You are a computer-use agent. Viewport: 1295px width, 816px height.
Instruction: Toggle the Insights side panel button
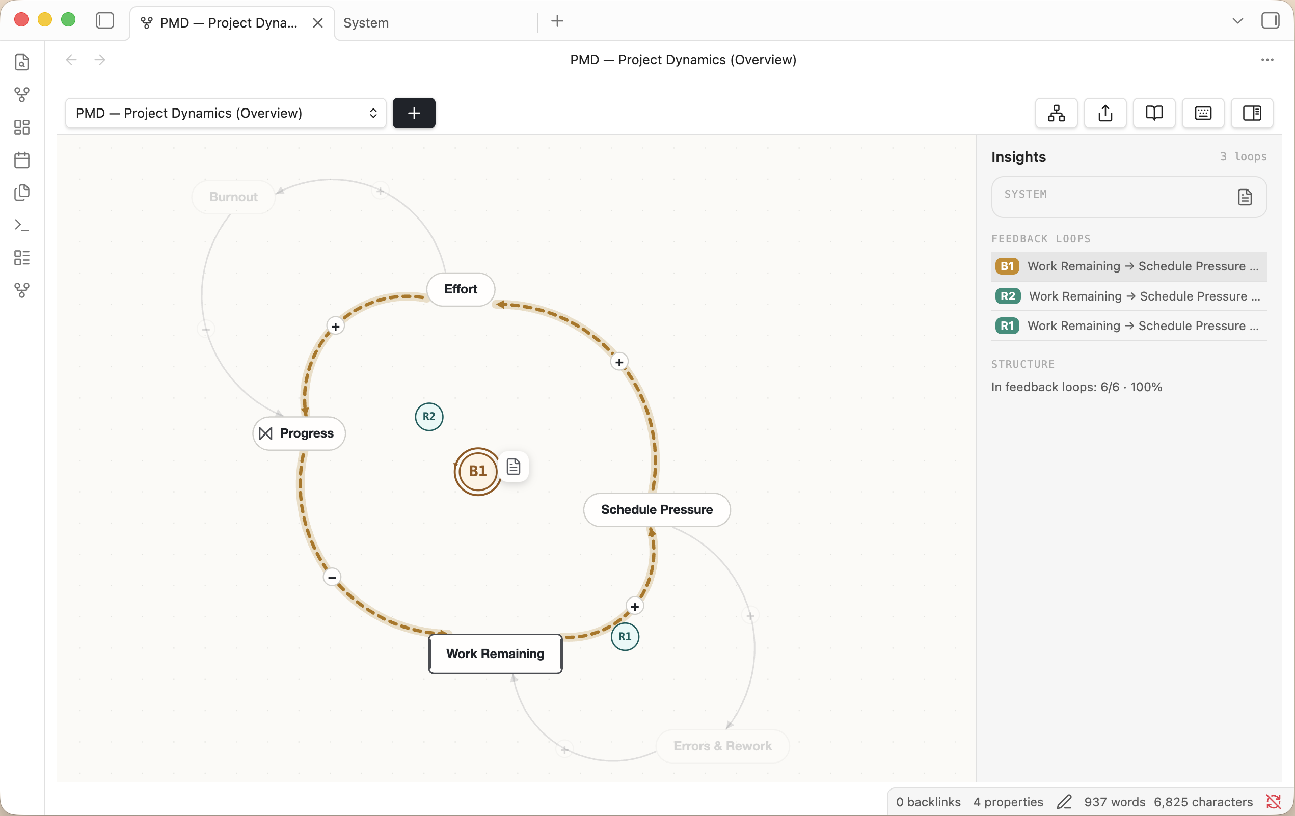point(1252,113)
